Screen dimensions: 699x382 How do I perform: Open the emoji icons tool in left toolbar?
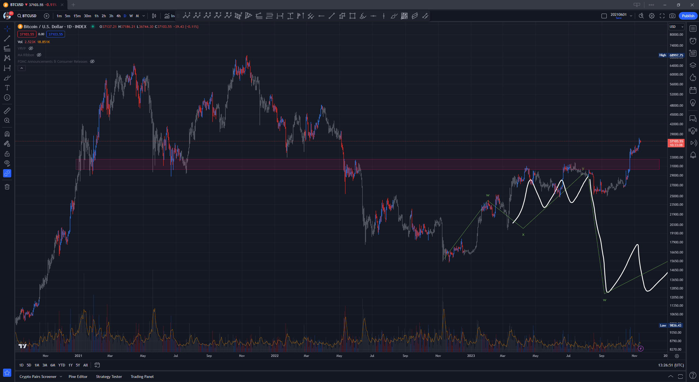(7, 97)
